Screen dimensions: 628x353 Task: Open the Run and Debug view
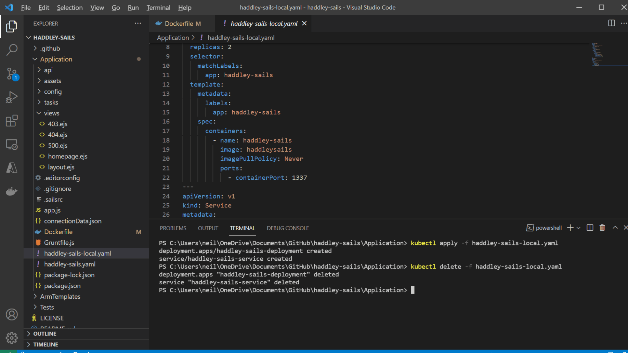(x=12, y=97)
